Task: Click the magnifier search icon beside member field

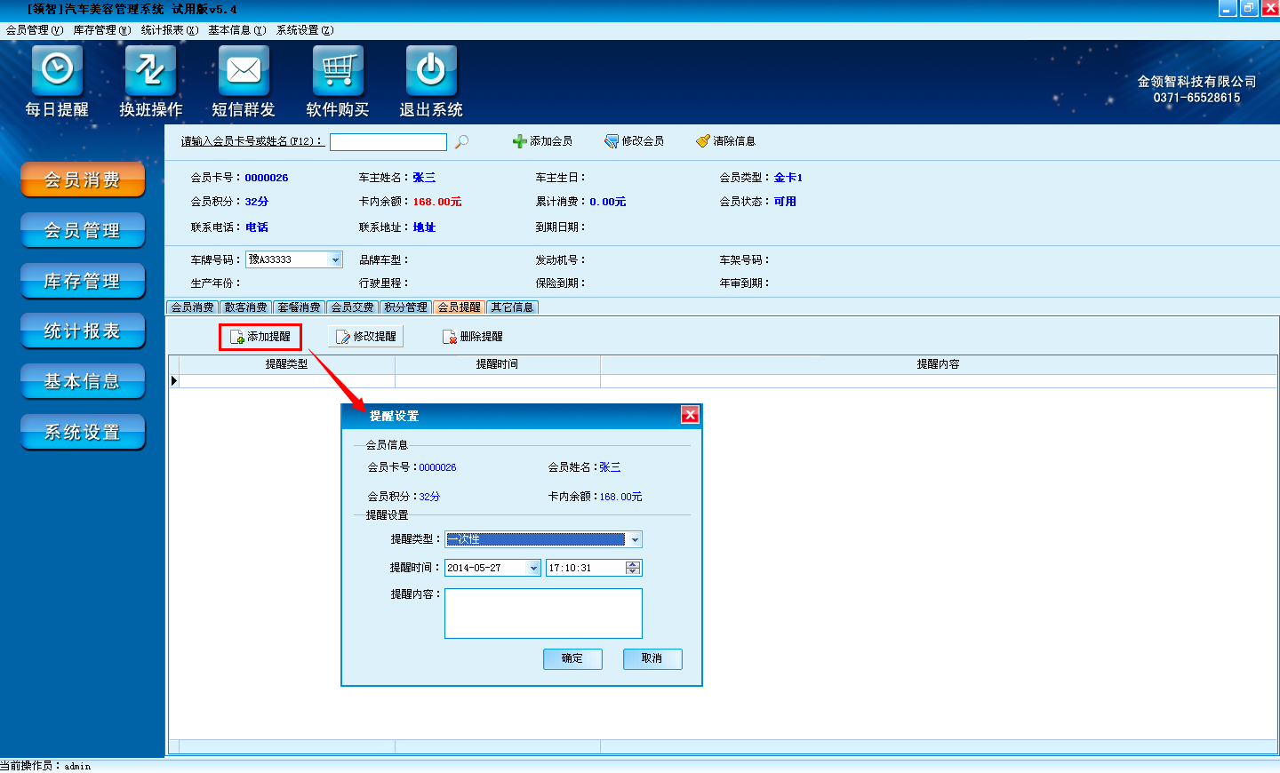Action: click(x=461, y=142)
